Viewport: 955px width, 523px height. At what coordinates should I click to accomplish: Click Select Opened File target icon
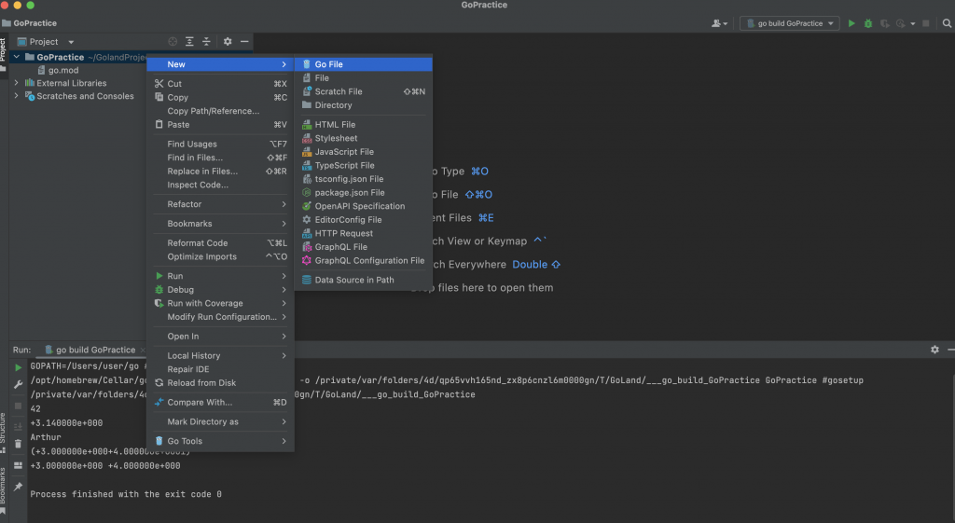[x=173, y=41]
